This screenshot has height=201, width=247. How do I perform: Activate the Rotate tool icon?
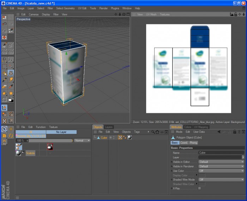tap(11, 135)
